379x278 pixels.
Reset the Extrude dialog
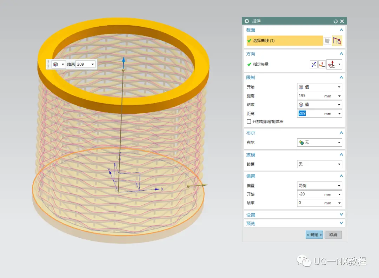tap(335, 21)
